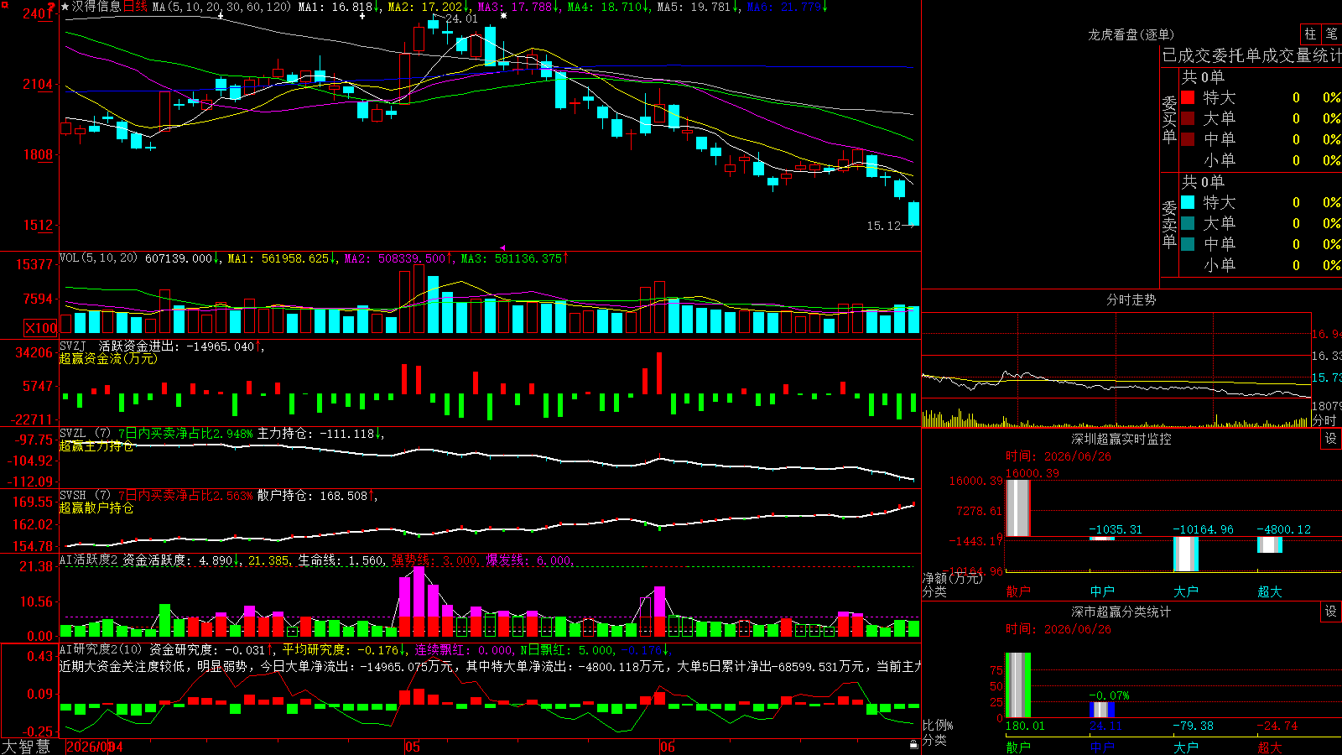Click the 柱 (bar) view button
Screen dimensions: 1342x755
pyautogui.click(x=1310, y=34)
